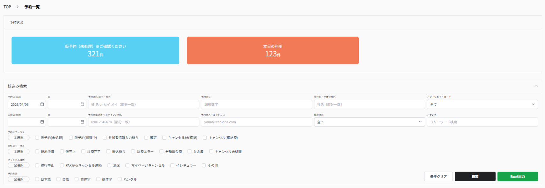Tick the PAXからキャンセル連絡 checkbox
The width and height of the screenshot is (545, 188).
coord(62,165)
